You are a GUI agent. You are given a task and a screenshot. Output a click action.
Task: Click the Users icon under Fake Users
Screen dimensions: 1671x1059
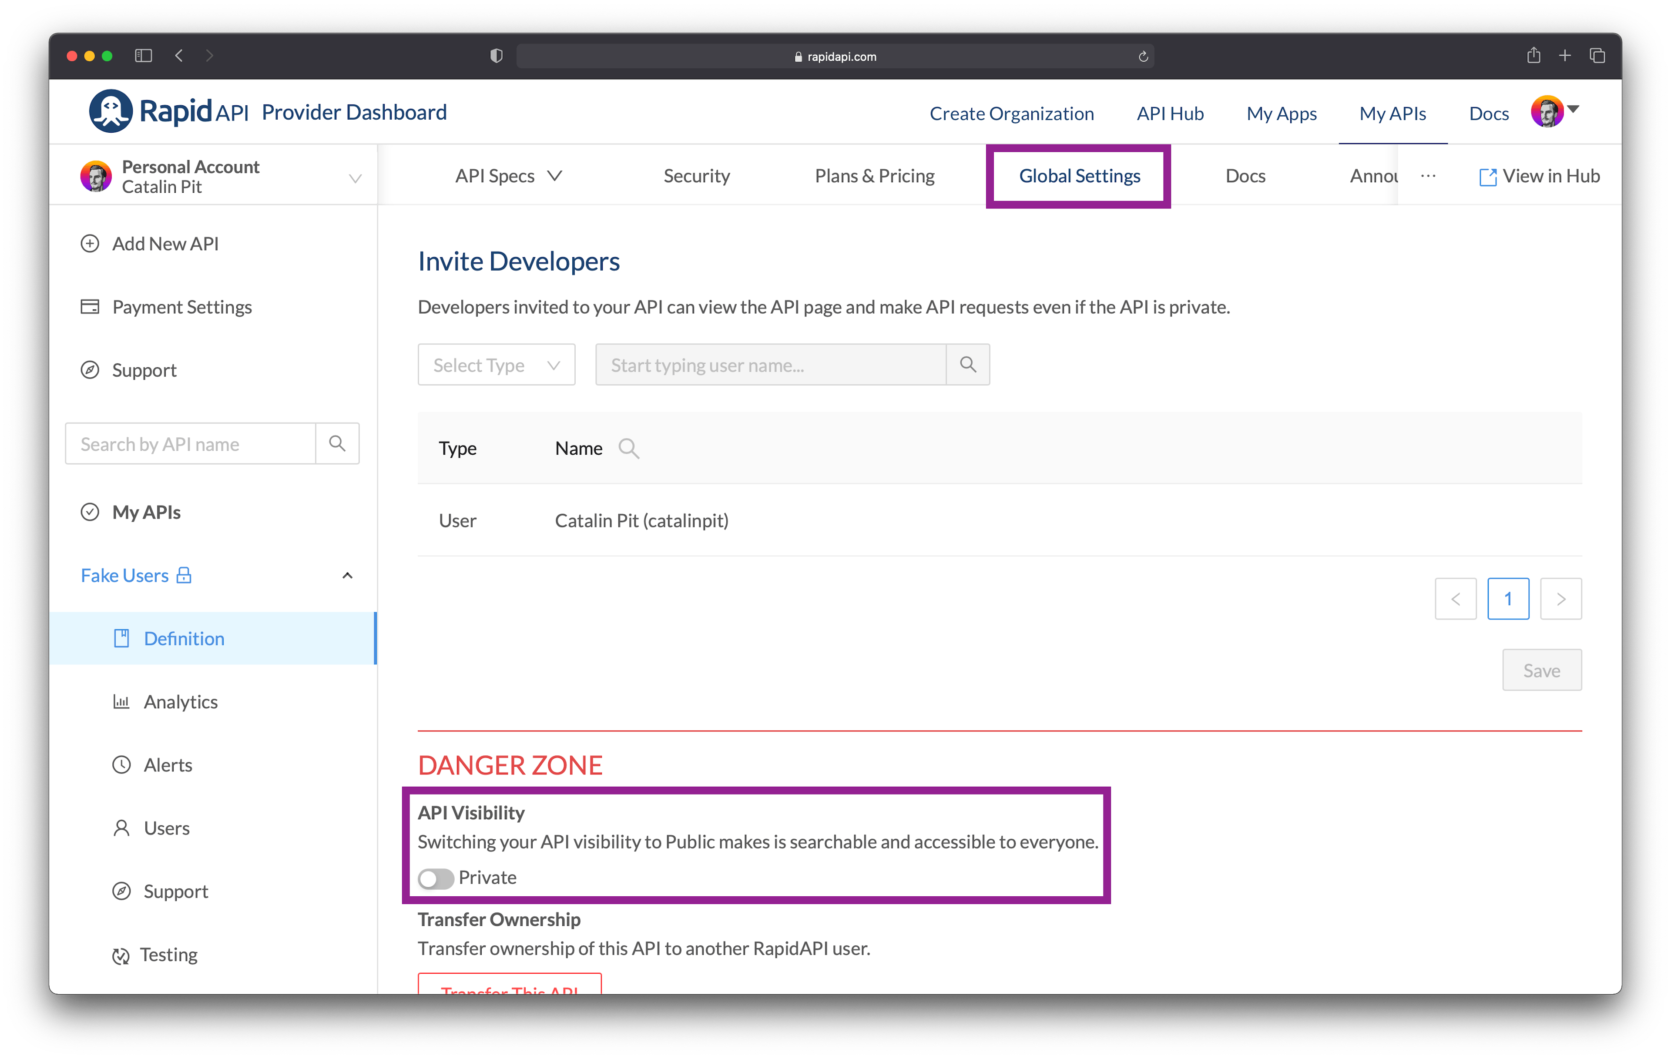[122, 827]
